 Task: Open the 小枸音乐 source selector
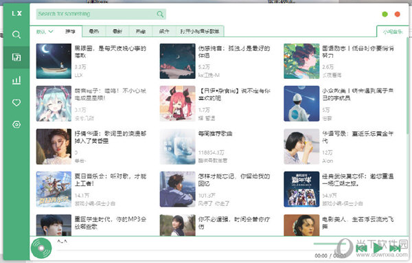[393, 32]
